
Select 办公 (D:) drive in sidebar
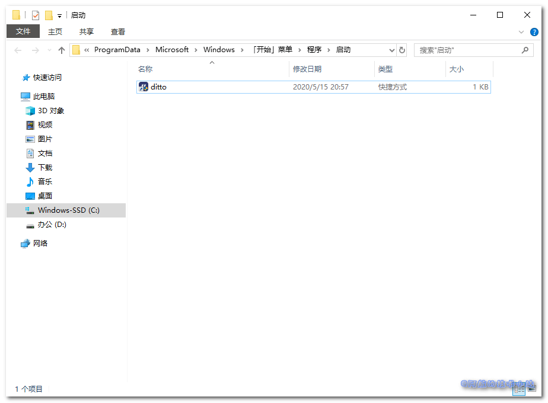pos(52,225)
